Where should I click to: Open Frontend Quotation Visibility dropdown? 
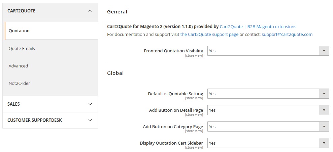268,51
